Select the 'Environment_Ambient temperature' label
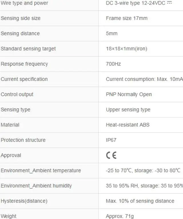 click(x=41, y=170)
